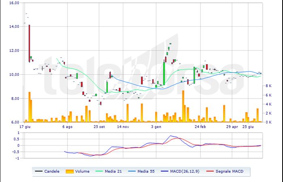Click the tallest volume bar before 24 feb
Screen dimensions: 283x182
(x=183, y=106)
